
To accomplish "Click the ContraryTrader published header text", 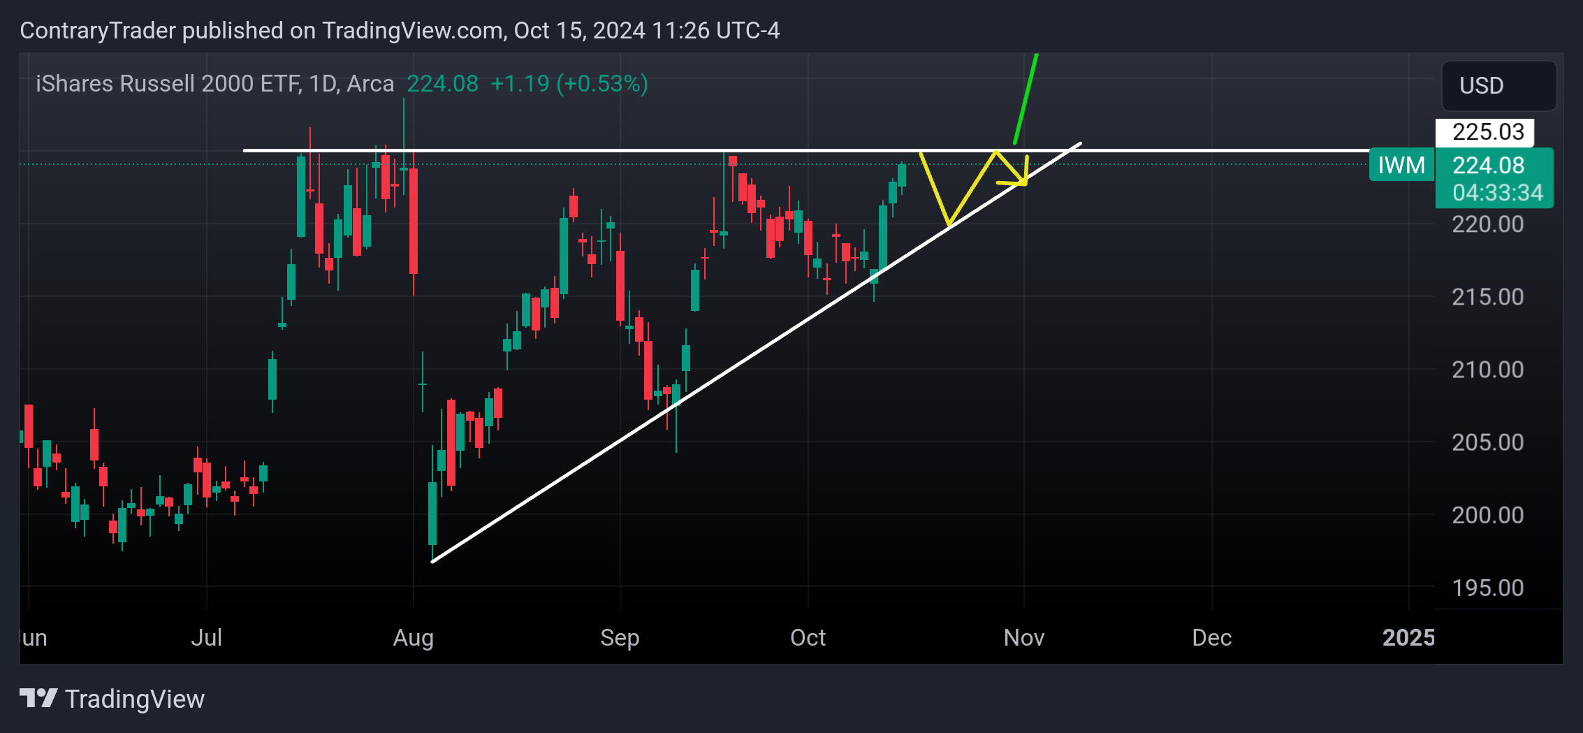I will pyautogui.click(x=400, y=31).
